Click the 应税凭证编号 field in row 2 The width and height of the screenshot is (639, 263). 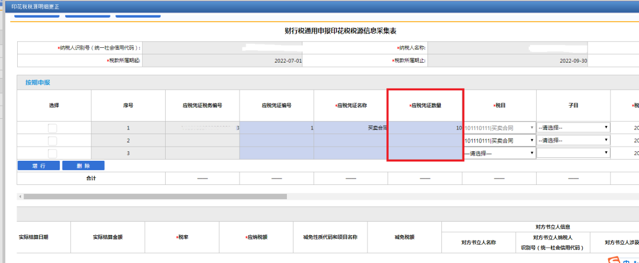277,141
